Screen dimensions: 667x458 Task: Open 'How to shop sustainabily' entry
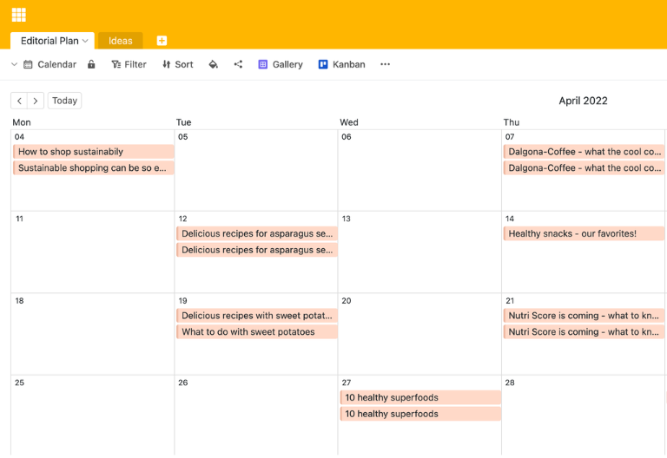tap(94, 152)
